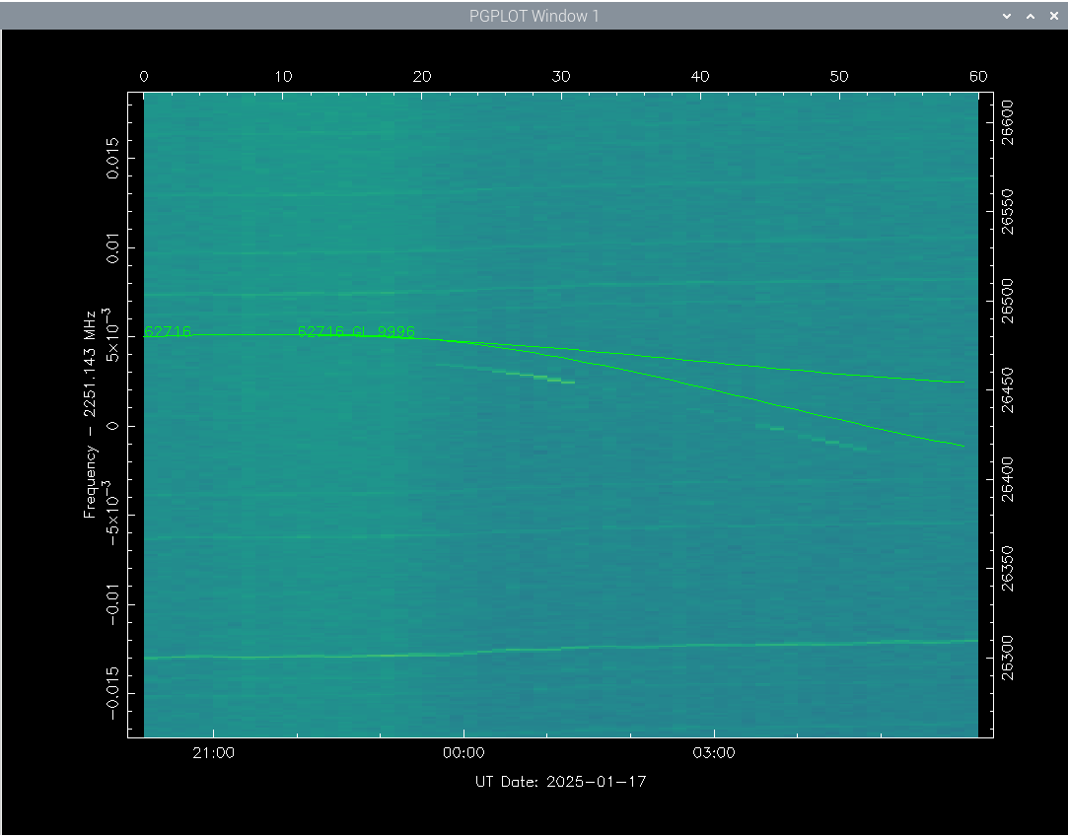
Task: Click the unshade (up arrow) icon in titlebar
Action: point(1030,16)
